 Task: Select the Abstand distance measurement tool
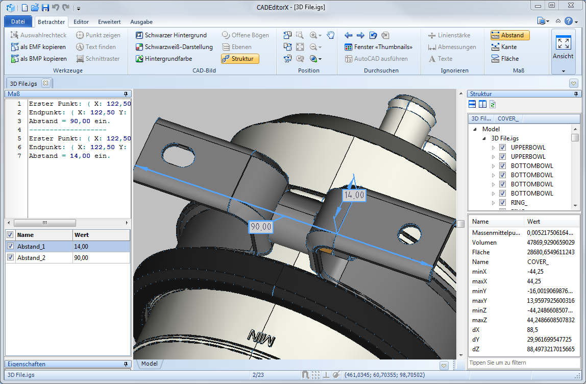coord(509,35)
